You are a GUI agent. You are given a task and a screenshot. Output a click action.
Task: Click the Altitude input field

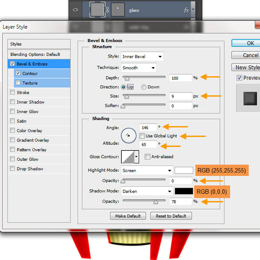(148, 144)
